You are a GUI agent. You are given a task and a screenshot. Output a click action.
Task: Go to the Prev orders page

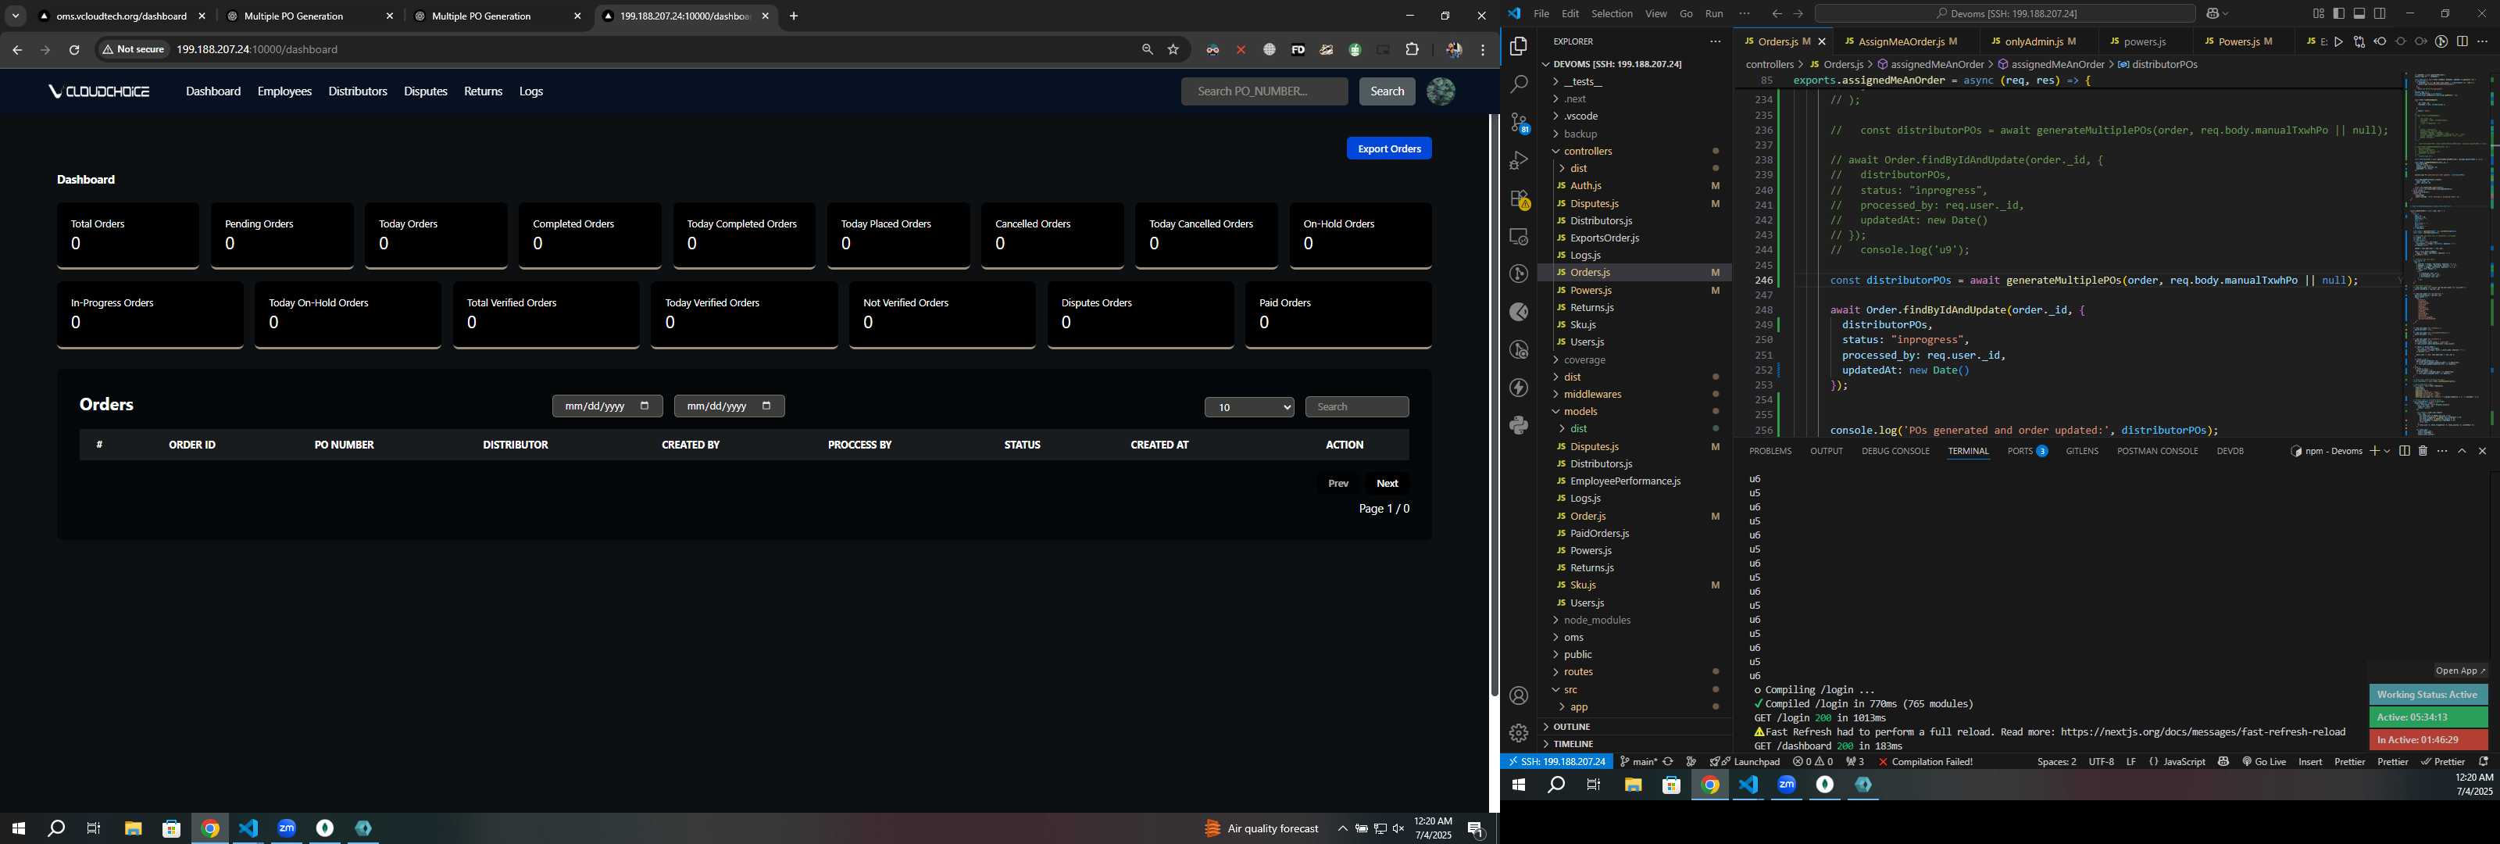pos(1337,484)
